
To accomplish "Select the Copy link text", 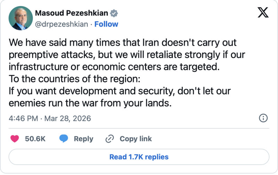I will coord(136,139).
